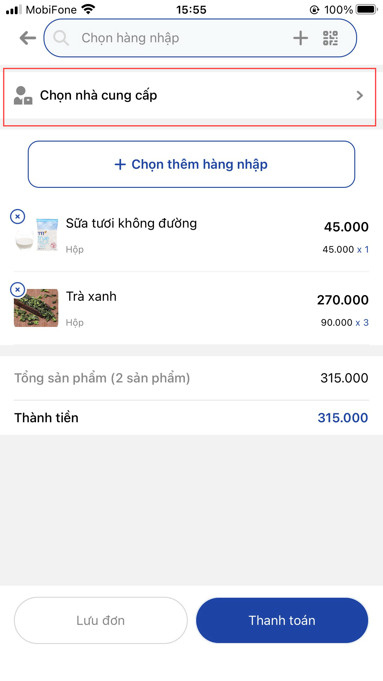The image size is (383, 681).
Task: Remove Trà xanh from the list
Action: pyautogui.click(x=18, y=290)
